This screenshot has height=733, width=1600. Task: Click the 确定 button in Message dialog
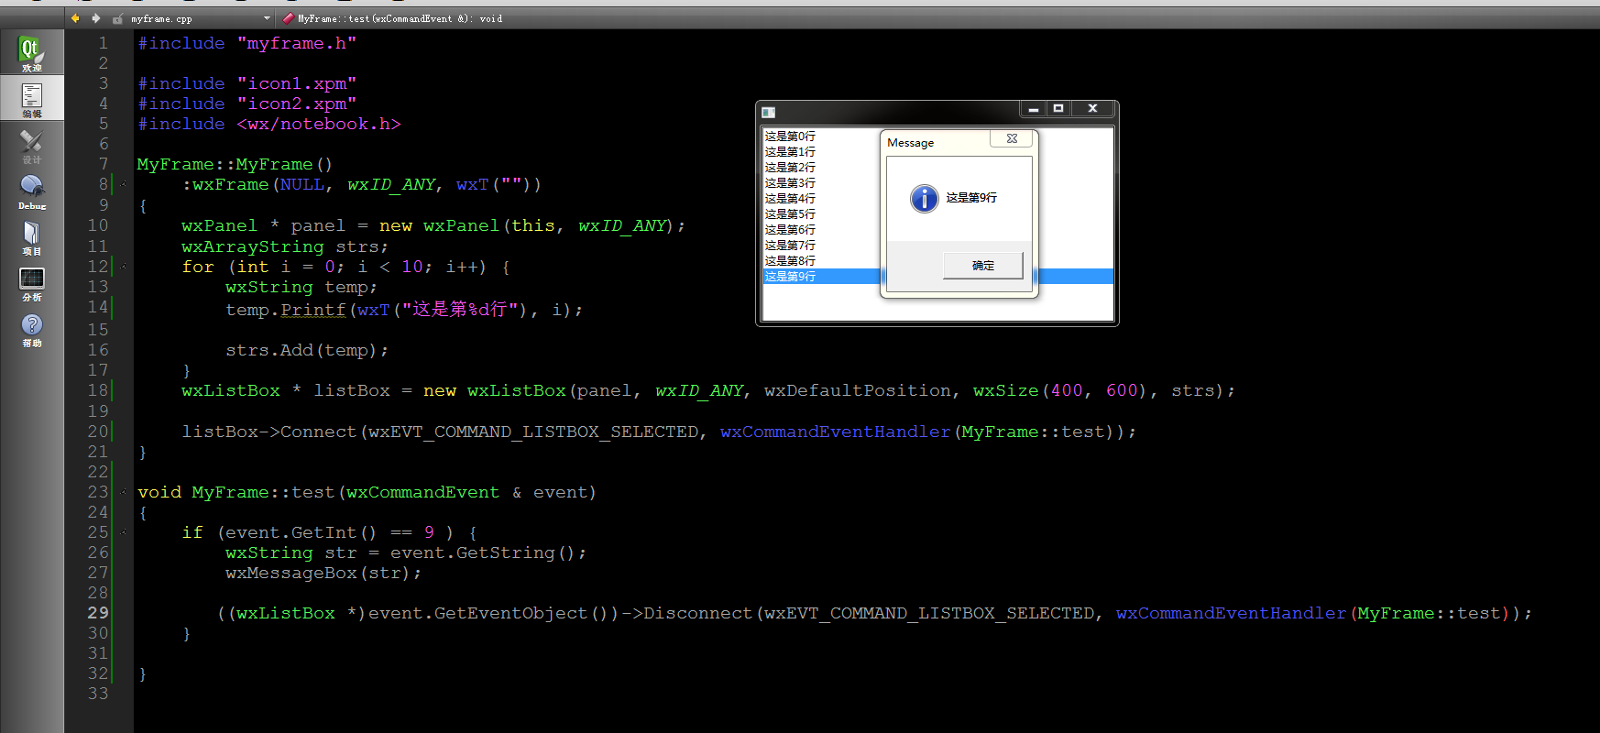[983, 266]
